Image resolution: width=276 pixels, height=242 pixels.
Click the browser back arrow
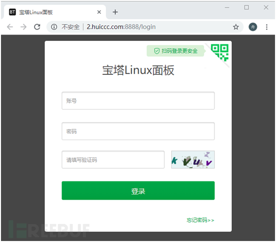coord(10,27)
